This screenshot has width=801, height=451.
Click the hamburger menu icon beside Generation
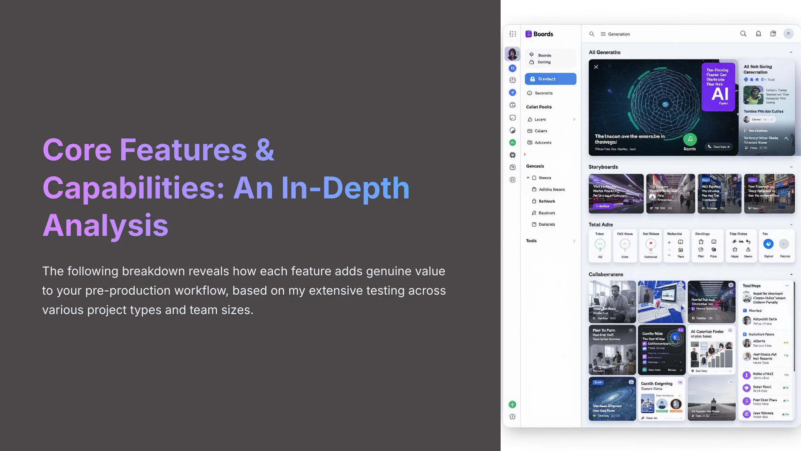(x=603, y=34)
